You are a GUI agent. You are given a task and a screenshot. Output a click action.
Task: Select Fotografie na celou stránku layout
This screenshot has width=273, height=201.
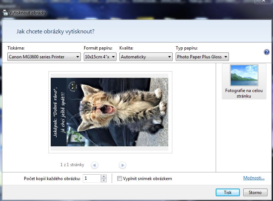pos(244,81)
